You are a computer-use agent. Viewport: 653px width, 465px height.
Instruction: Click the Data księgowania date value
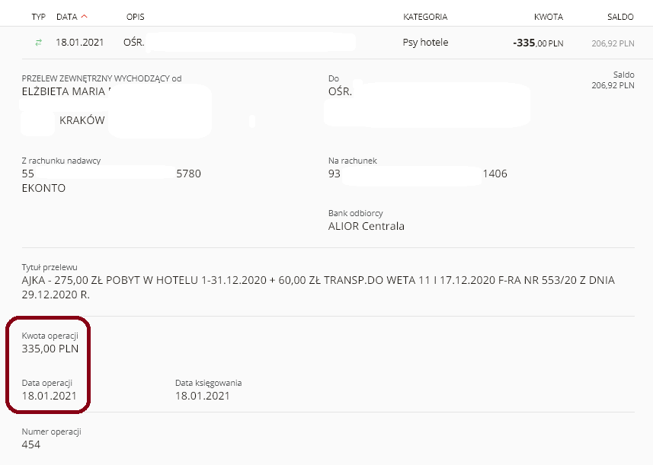click(203, 396)
